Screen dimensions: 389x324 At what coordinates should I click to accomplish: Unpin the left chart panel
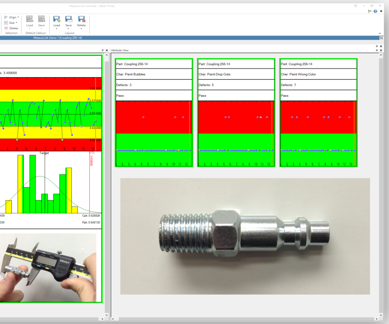102,50
